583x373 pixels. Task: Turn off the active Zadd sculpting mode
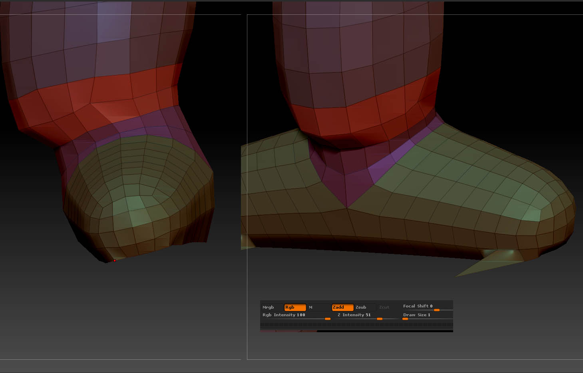[342, 307]
